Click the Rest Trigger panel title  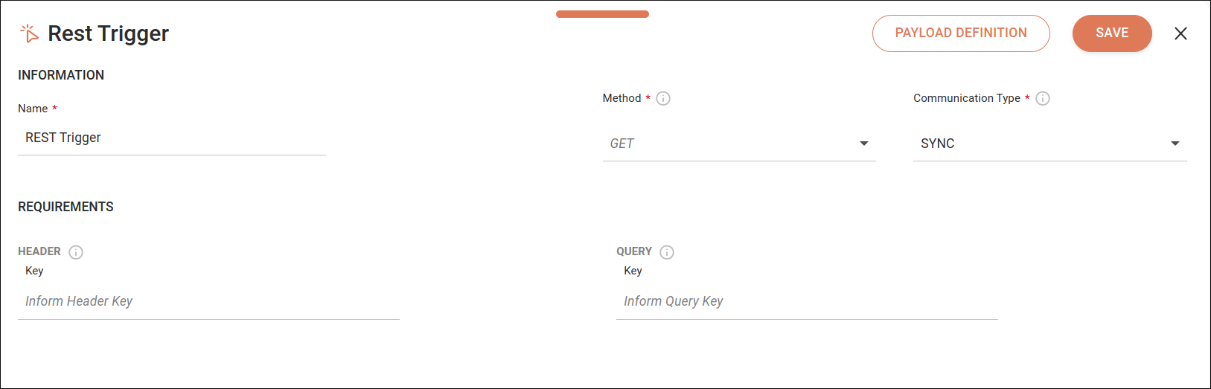pos(108,33)
